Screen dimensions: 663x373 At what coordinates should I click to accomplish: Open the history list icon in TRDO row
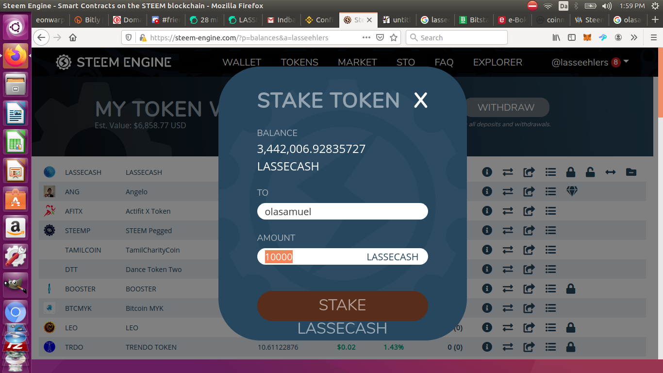pos(550,347)
